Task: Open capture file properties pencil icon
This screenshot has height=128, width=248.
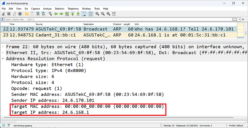Action: (9, 125)
